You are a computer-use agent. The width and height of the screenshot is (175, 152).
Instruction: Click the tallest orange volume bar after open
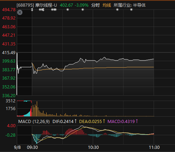click(x=37, y=109)
